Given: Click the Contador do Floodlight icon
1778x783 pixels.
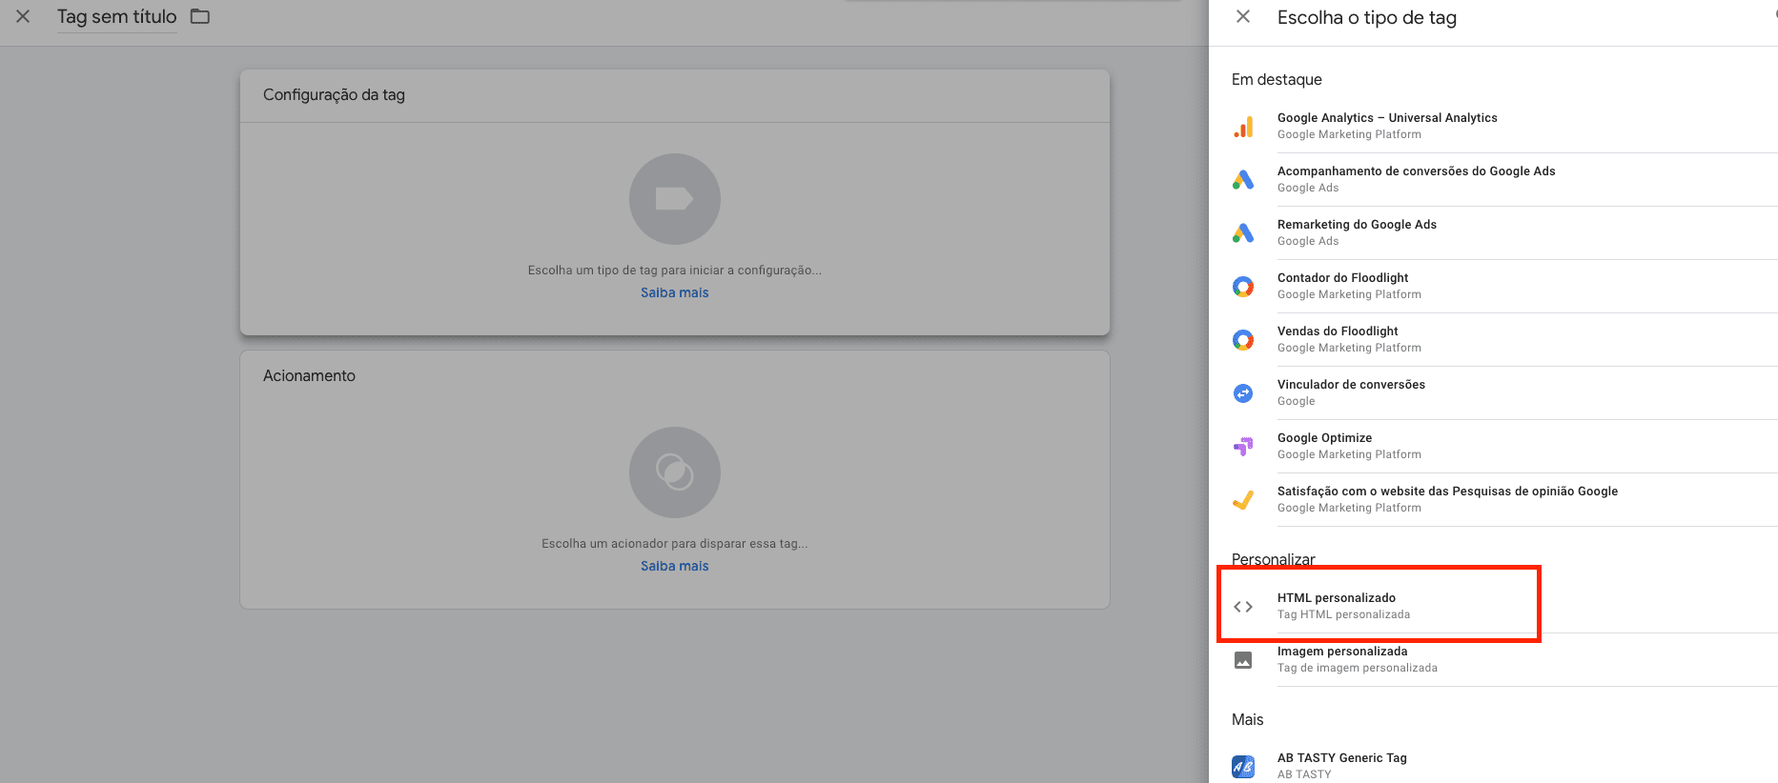Looking at the screenshot, I should click(x=1243, y=287).
